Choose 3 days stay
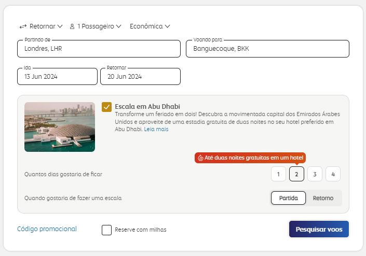Image resolution: width=366 pixels, height=256 pixels. click(x=315, y=174)
